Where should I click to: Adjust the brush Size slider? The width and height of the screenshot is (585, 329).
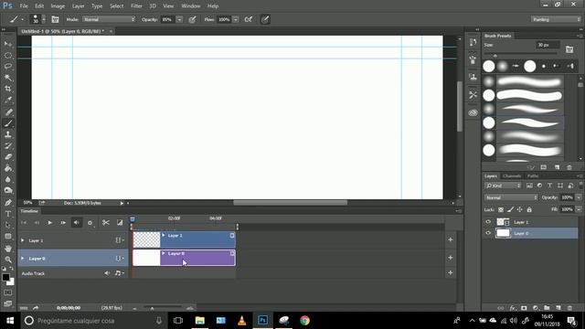tap(495, 55)
